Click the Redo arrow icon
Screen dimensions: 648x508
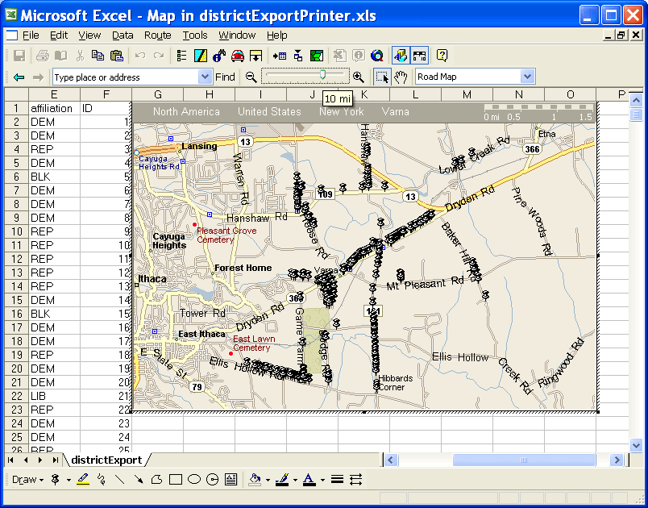point(158,56)
